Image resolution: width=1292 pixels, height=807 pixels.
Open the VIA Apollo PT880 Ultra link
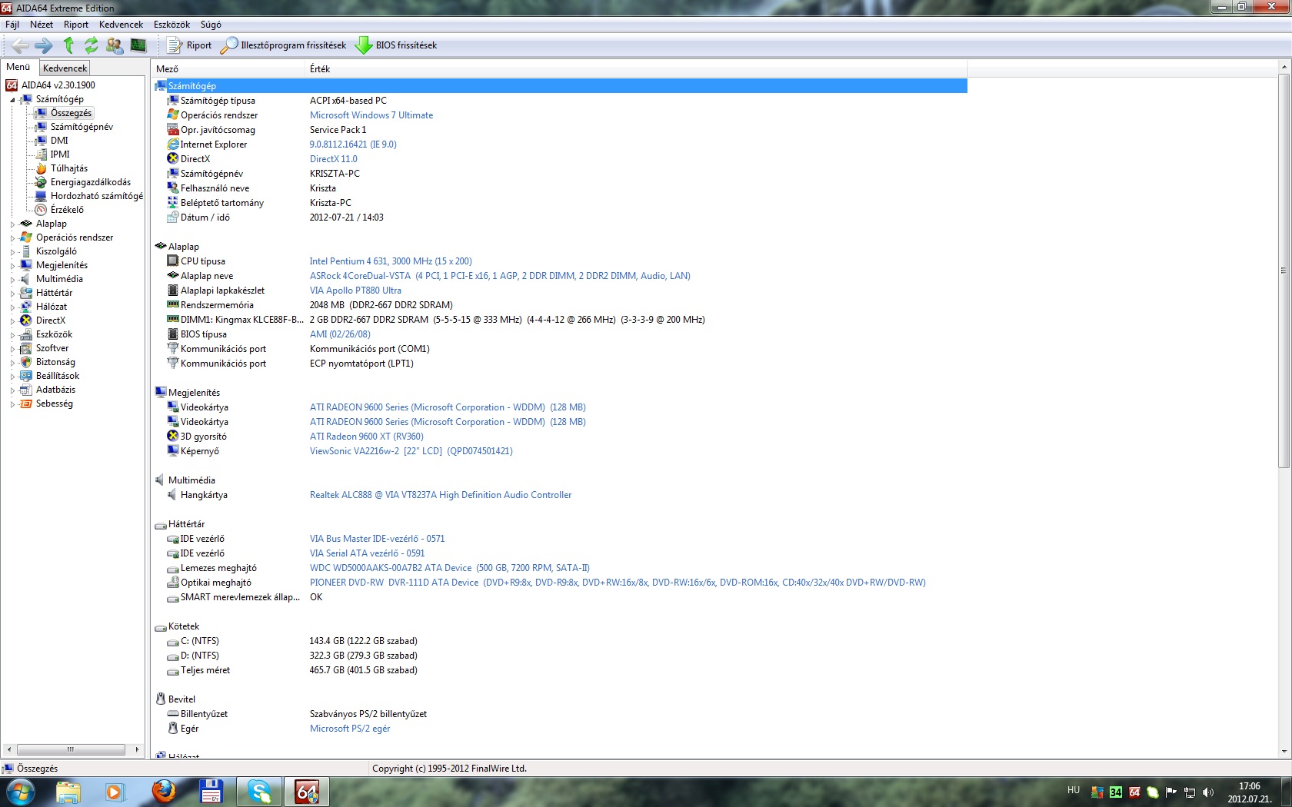coord(355,291)
